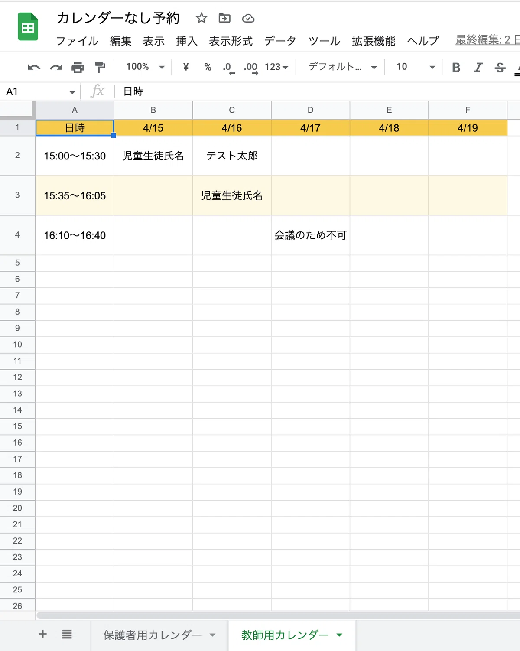520x651 pixels.
Task: Print the spreadsheet via printer icon
Action: pyautogui.click(x=78, y=67)
